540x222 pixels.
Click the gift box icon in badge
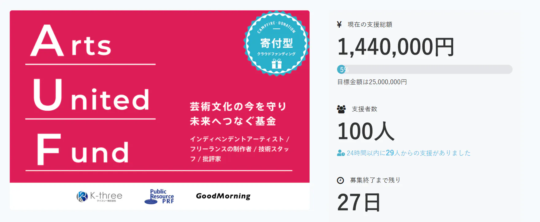[x=276, y=64]
